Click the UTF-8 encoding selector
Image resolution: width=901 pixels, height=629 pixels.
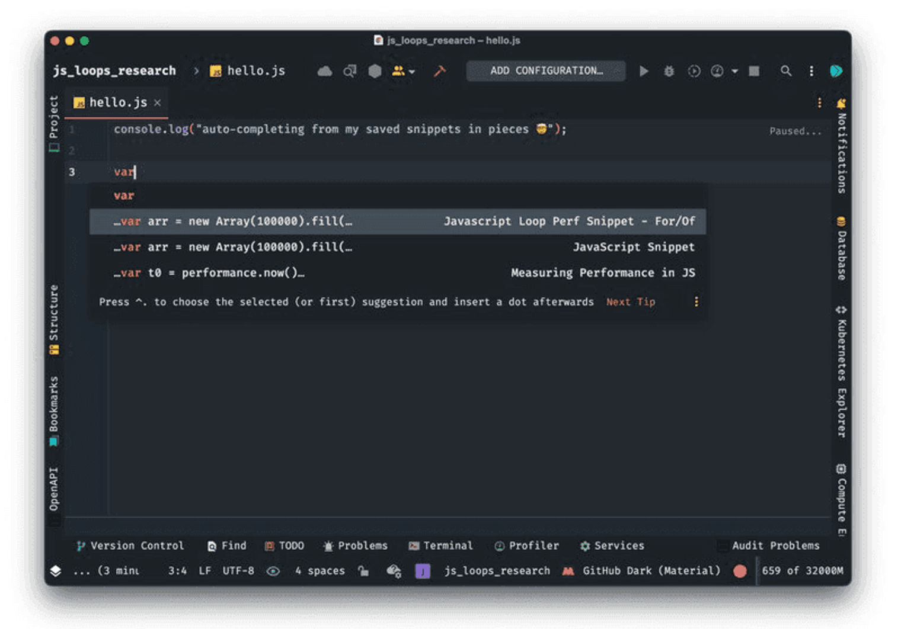point(238,570)
